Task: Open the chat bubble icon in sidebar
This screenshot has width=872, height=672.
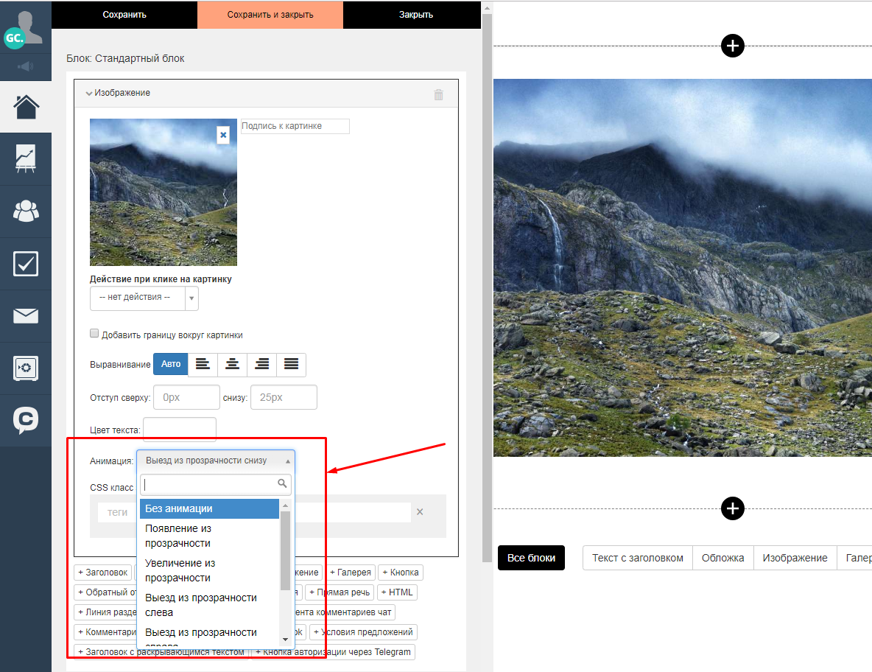Action: click(26, 420)
